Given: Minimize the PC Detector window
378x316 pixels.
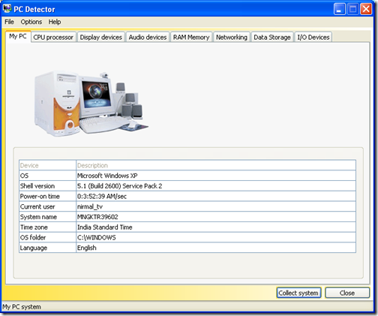Looking at the screenshot, I should pyautogui.click(x=340, y=9).
